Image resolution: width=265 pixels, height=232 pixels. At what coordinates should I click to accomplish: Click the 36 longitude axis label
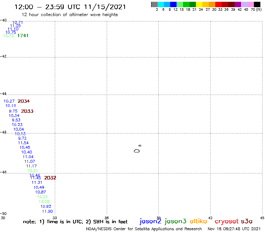[x=107, y=218]
